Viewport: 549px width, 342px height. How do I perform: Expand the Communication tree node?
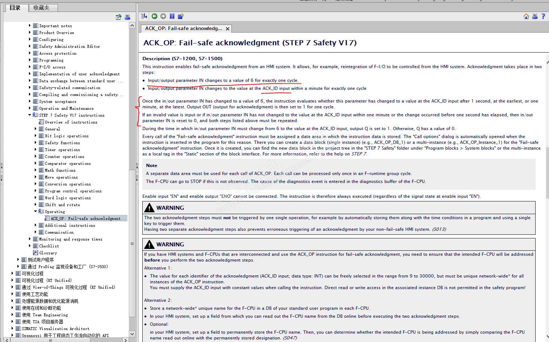click(x=35, y=232)
